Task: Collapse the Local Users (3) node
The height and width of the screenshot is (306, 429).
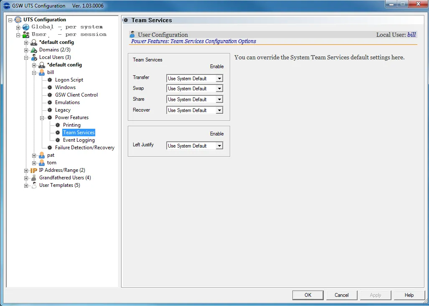Action: (x=26, y=58)
